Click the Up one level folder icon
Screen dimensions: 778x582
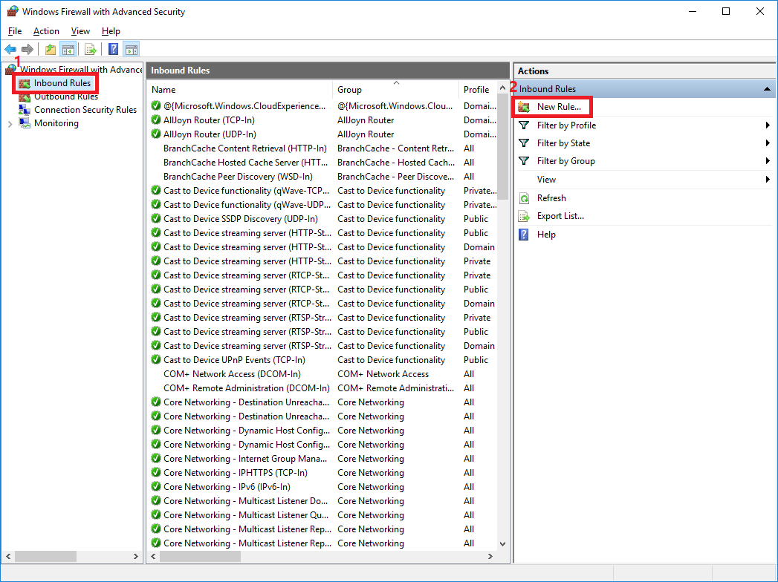[x=50, y=49]
